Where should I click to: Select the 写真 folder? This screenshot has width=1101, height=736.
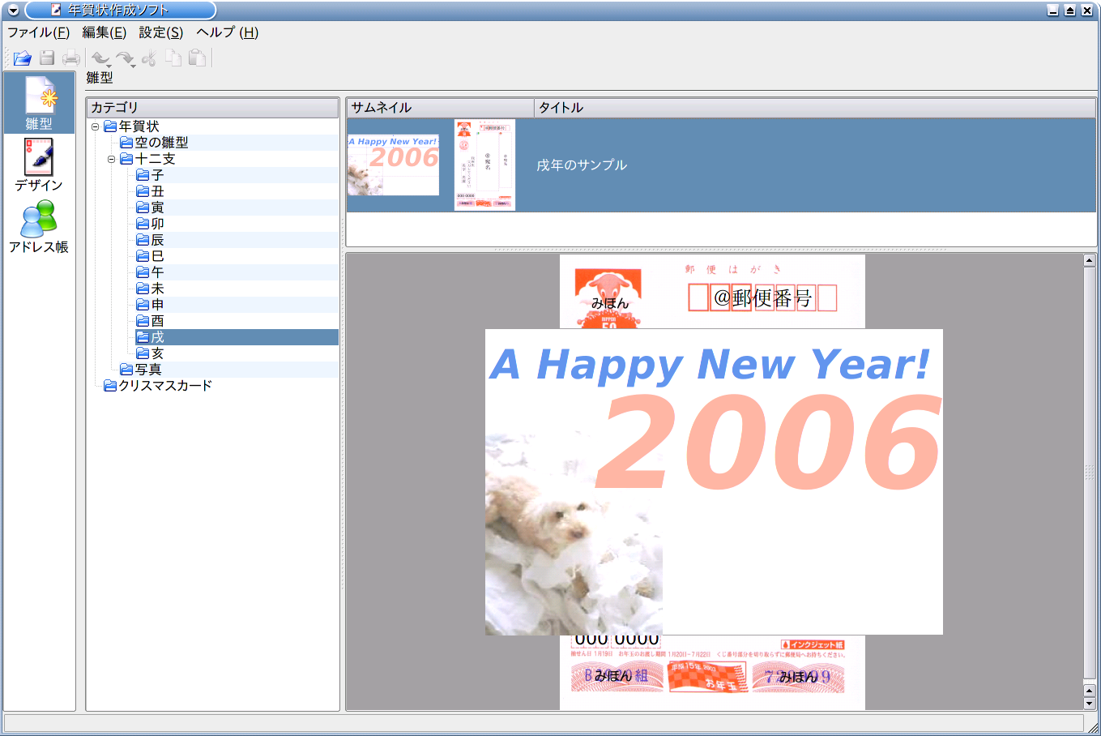point(147,370)
